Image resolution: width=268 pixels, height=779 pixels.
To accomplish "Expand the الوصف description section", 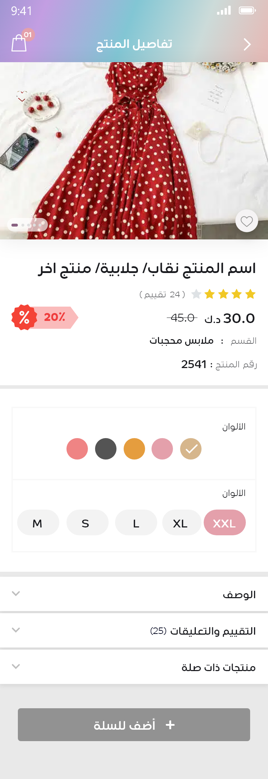I will point(134,594).
